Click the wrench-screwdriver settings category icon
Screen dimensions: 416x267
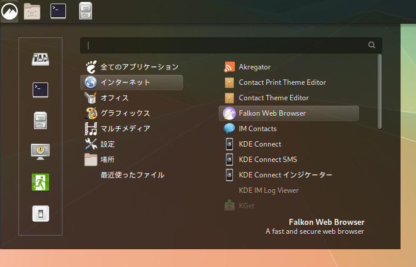pyautogui.click(x=91, y=144)
